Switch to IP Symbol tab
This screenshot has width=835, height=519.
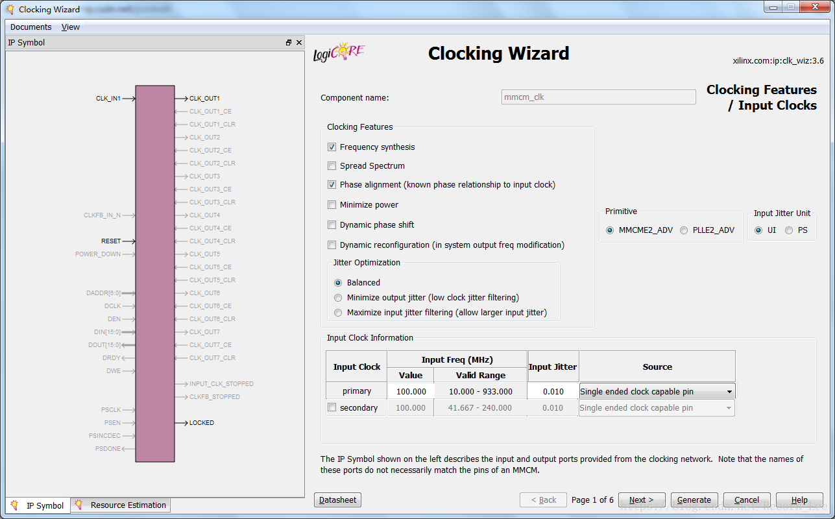[38, 505]
